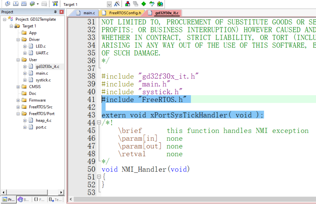Click the FreeRTOS/Src folder icon

coord(24,107)
